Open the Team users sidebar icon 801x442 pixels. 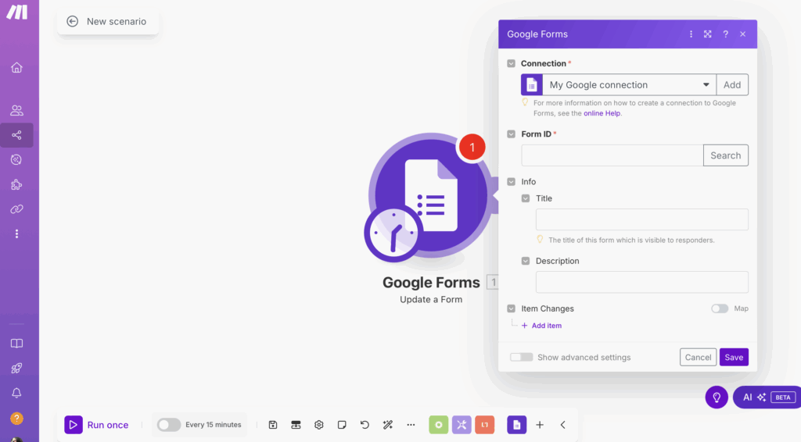[x=17, y=110]
